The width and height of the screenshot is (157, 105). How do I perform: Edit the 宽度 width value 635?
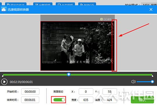pos(86,100)
